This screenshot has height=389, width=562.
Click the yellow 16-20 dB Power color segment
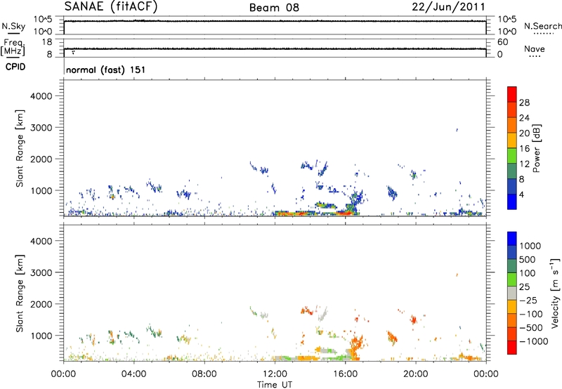click(x=512, y=140)
